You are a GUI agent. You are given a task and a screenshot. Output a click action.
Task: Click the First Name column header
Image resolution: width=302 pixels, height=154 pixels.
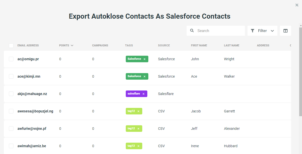199,45
